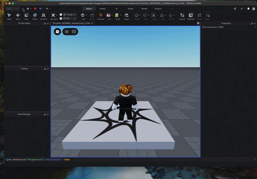
Task: Expand the pause options arrow
Action: click(31, 9)
